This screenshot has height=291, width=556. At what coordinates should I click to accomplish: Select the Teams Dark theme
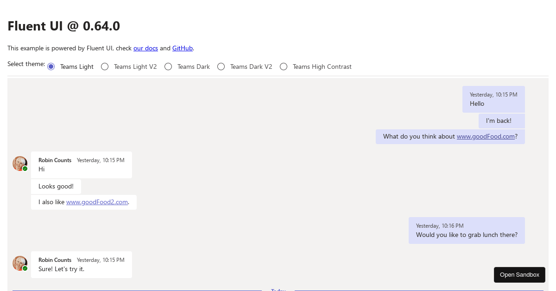168,67
